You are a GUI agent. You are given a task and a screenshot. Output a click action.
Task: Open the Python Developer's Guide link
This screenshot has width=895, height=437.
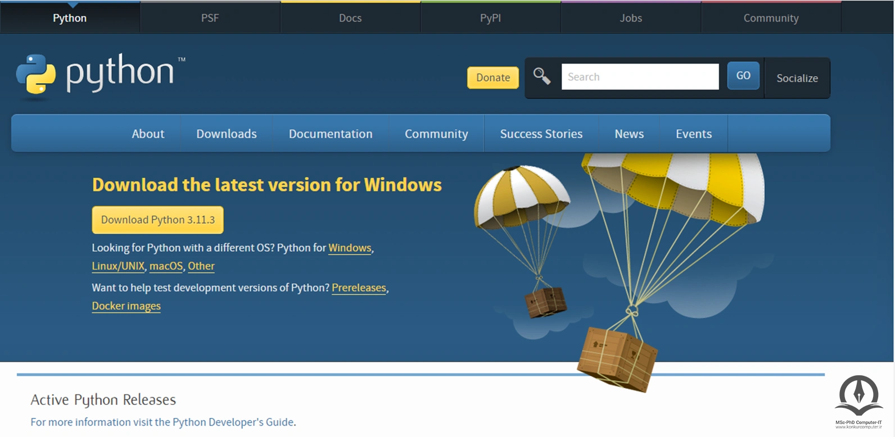coord(163,422)
